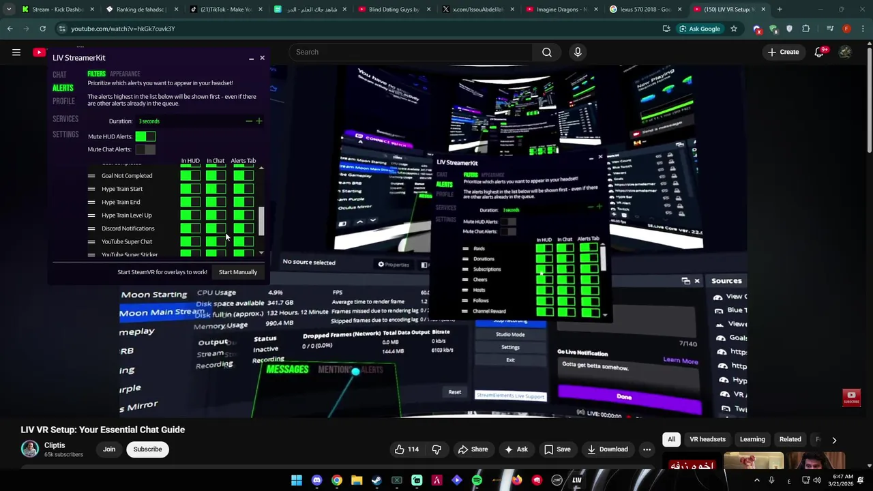
Task: Open the Windows Start menu
Action: [297, 480]
